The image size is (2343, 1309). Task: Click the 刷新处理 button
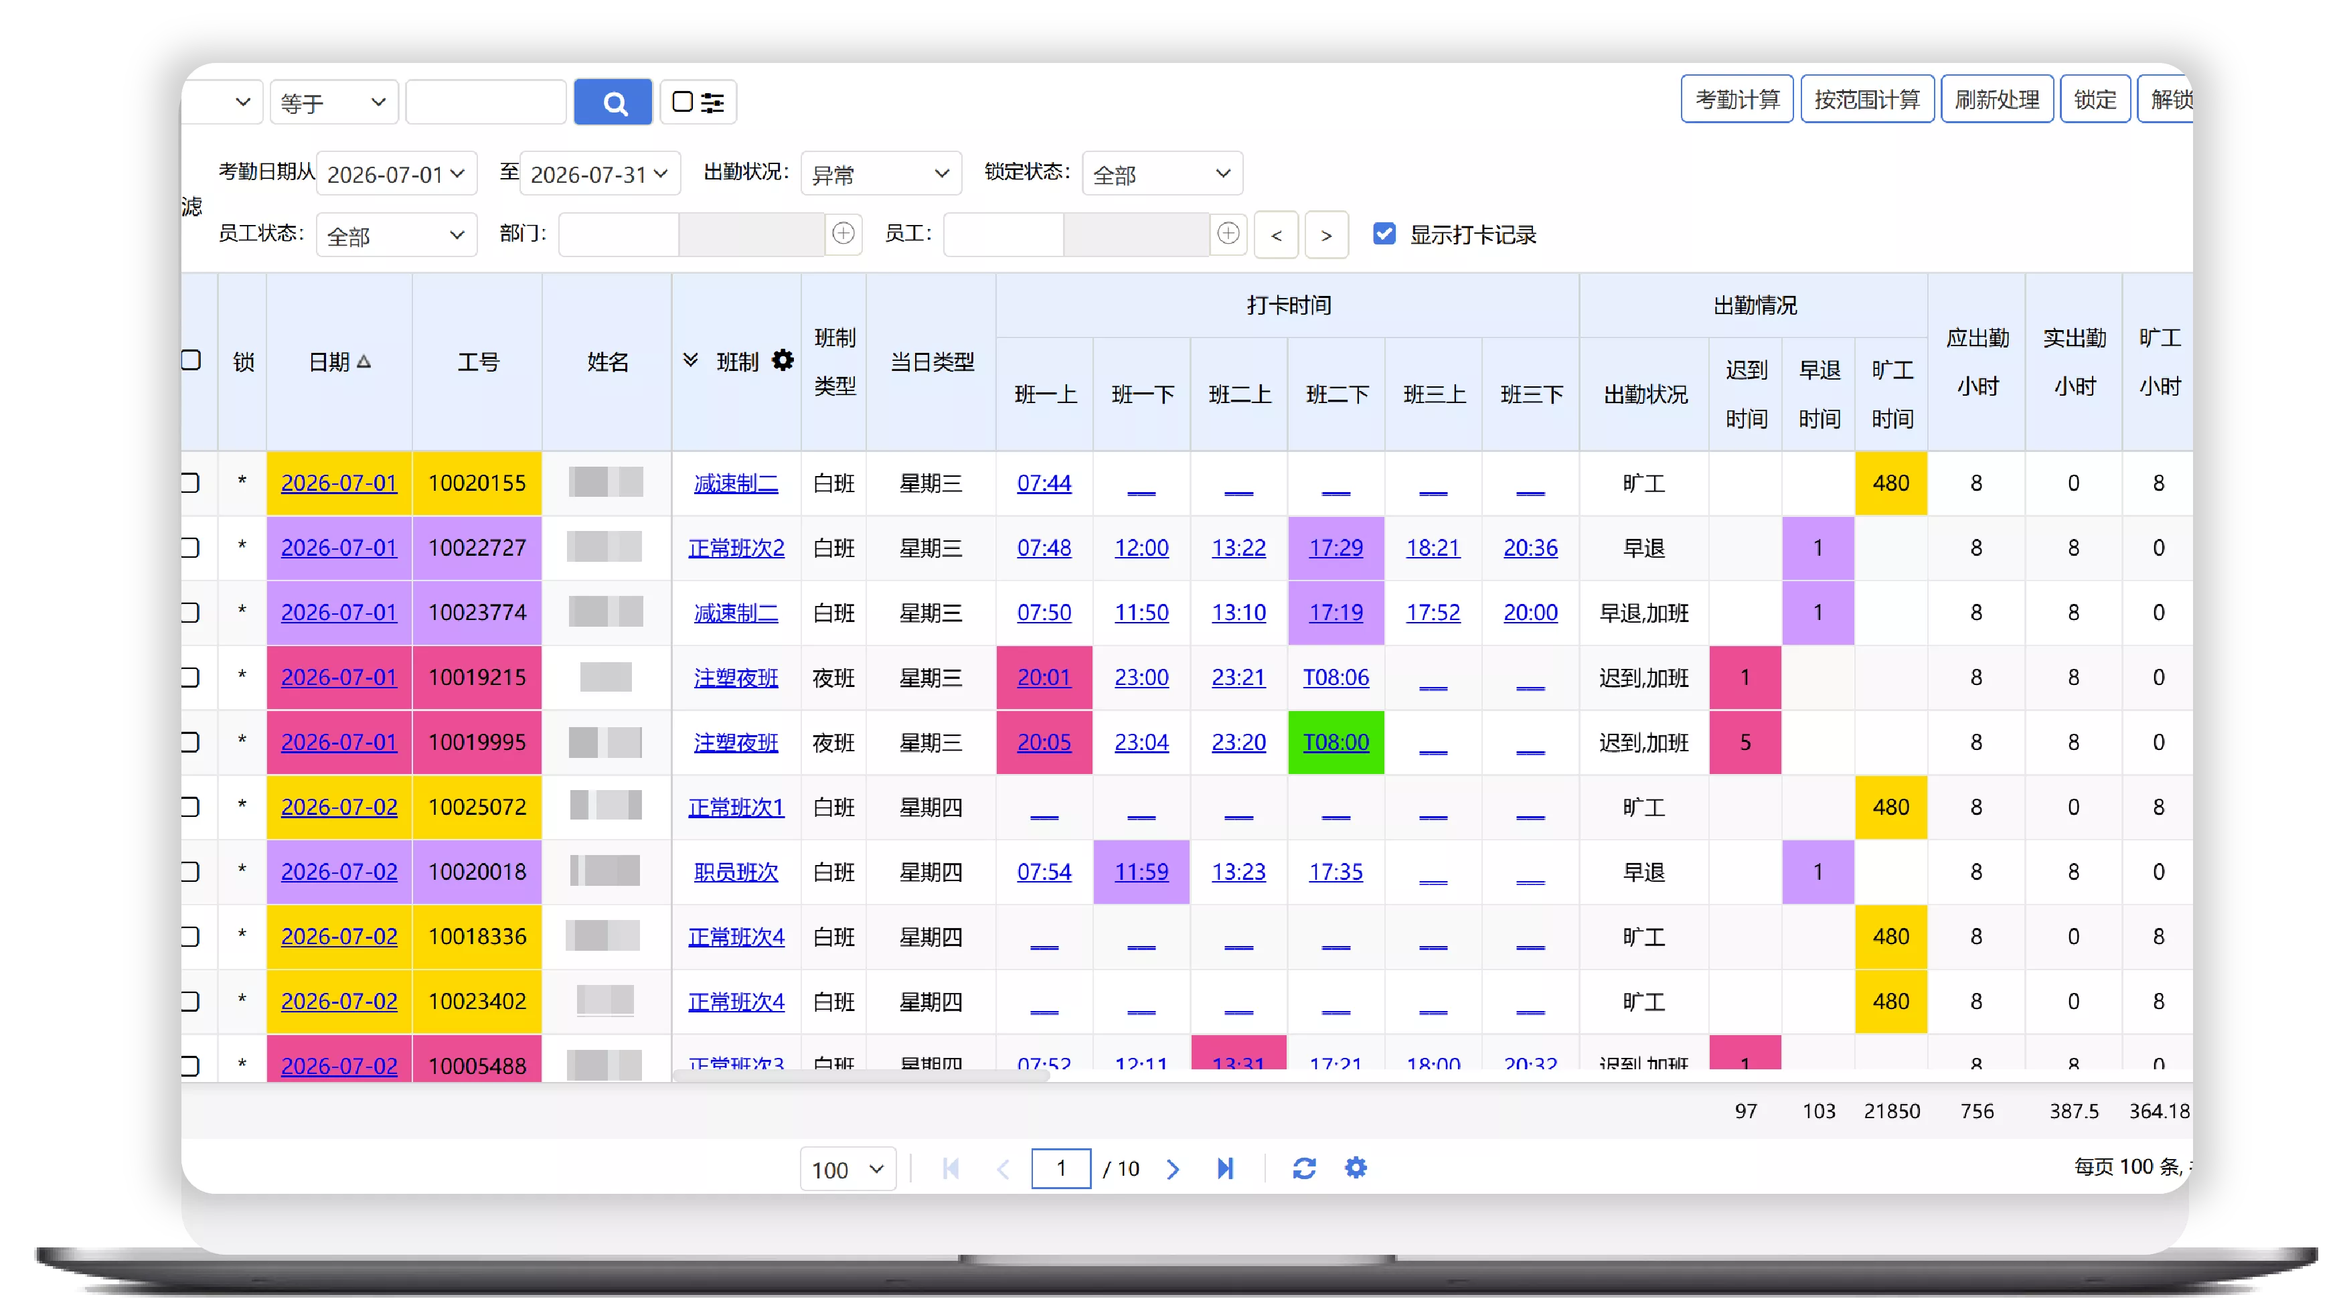pos(1998,99)
